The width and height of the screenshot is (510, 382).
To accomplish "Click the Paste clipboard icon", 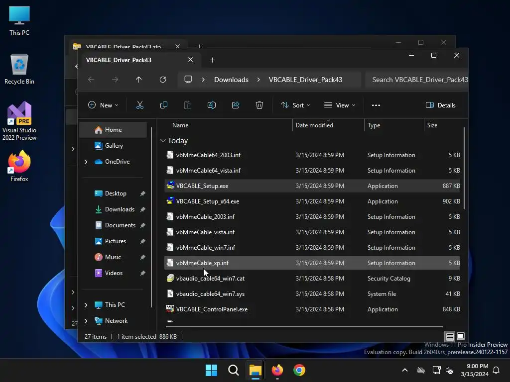I will point(188,105).
